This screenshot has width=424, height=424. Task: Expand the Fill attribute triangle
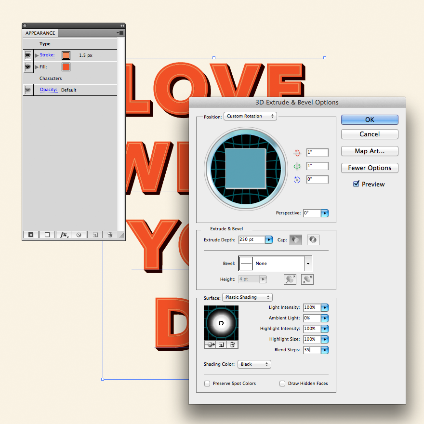tap(37, 67)
